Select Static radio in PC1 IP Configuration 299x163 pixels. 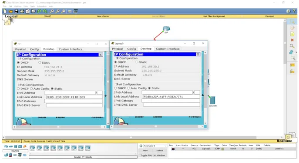[x=40, y=62]
